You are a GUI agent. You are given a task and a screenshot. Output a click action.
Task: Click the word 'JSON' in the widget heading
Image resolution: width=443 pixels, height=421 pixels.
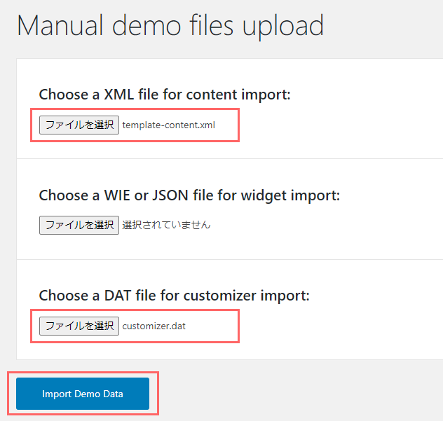[x=170, y=195]
